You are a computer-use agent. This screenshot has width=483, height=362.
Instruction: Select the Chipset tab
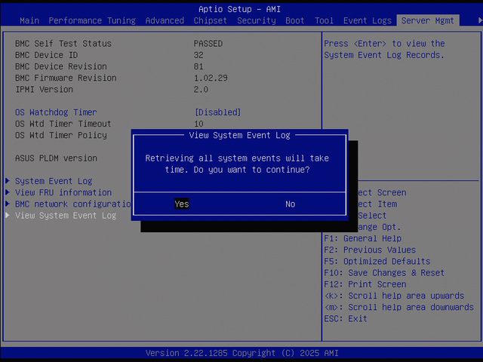[211, 20]
